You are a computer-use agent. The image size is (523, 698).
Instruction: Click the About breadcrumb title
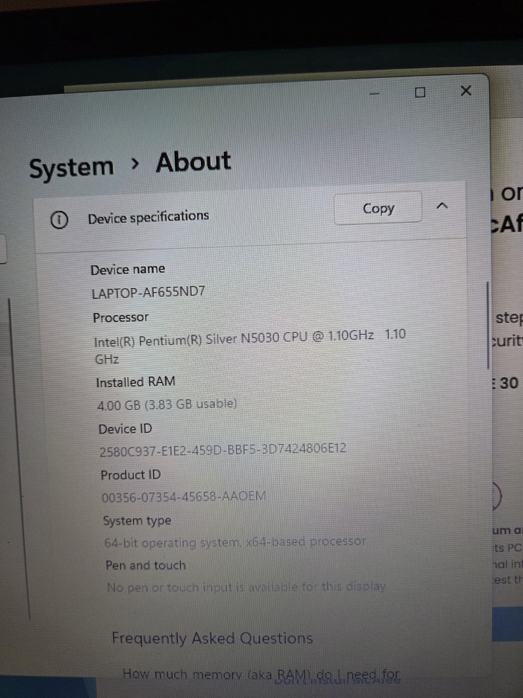pos(194,162)
